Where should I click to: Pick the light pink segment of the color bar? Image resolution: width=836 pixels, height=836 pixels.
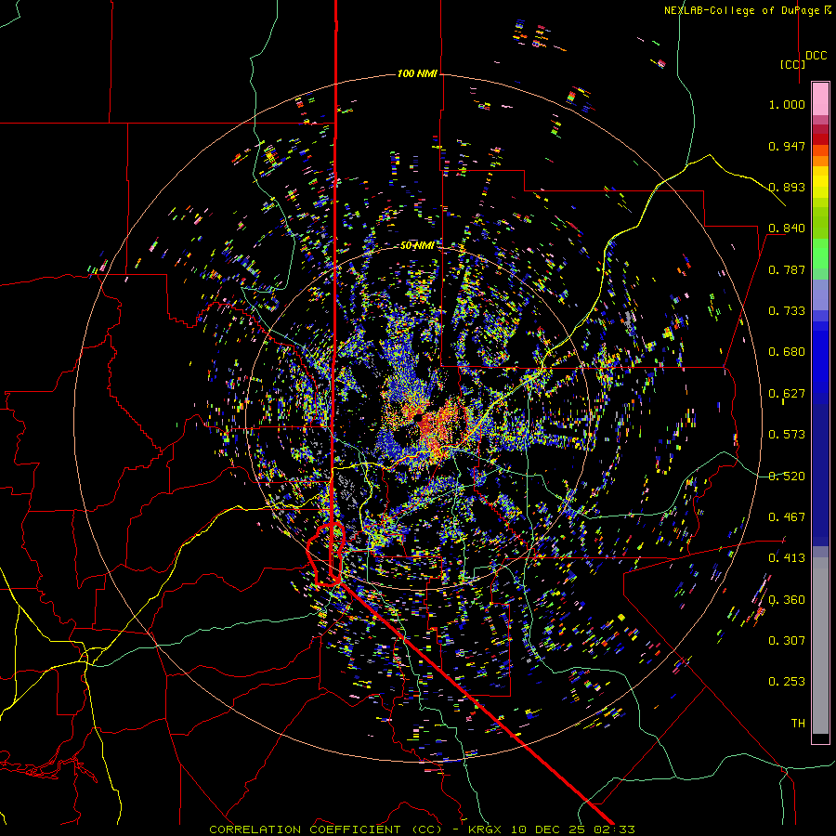pos(820,98)
